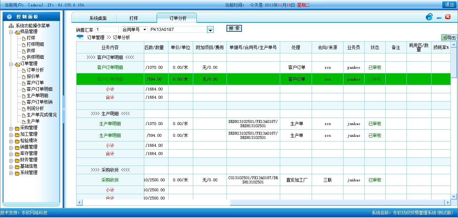458x218 pixels.
Task: Click the sidebar collapse handle arrow
Action: pyautogui.click(x=63, y=109)
